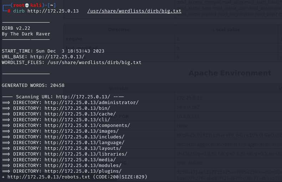The height and width of the screenshot is (182, 282).
Task: Click the robots.txt result URL
Action: point(49,177)
